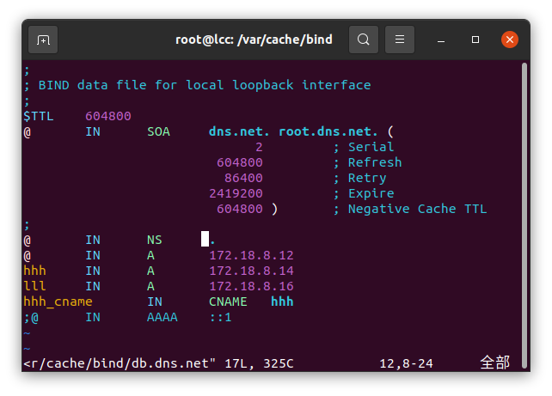Click the IN class on the hhh line

[x=93, y=271]
